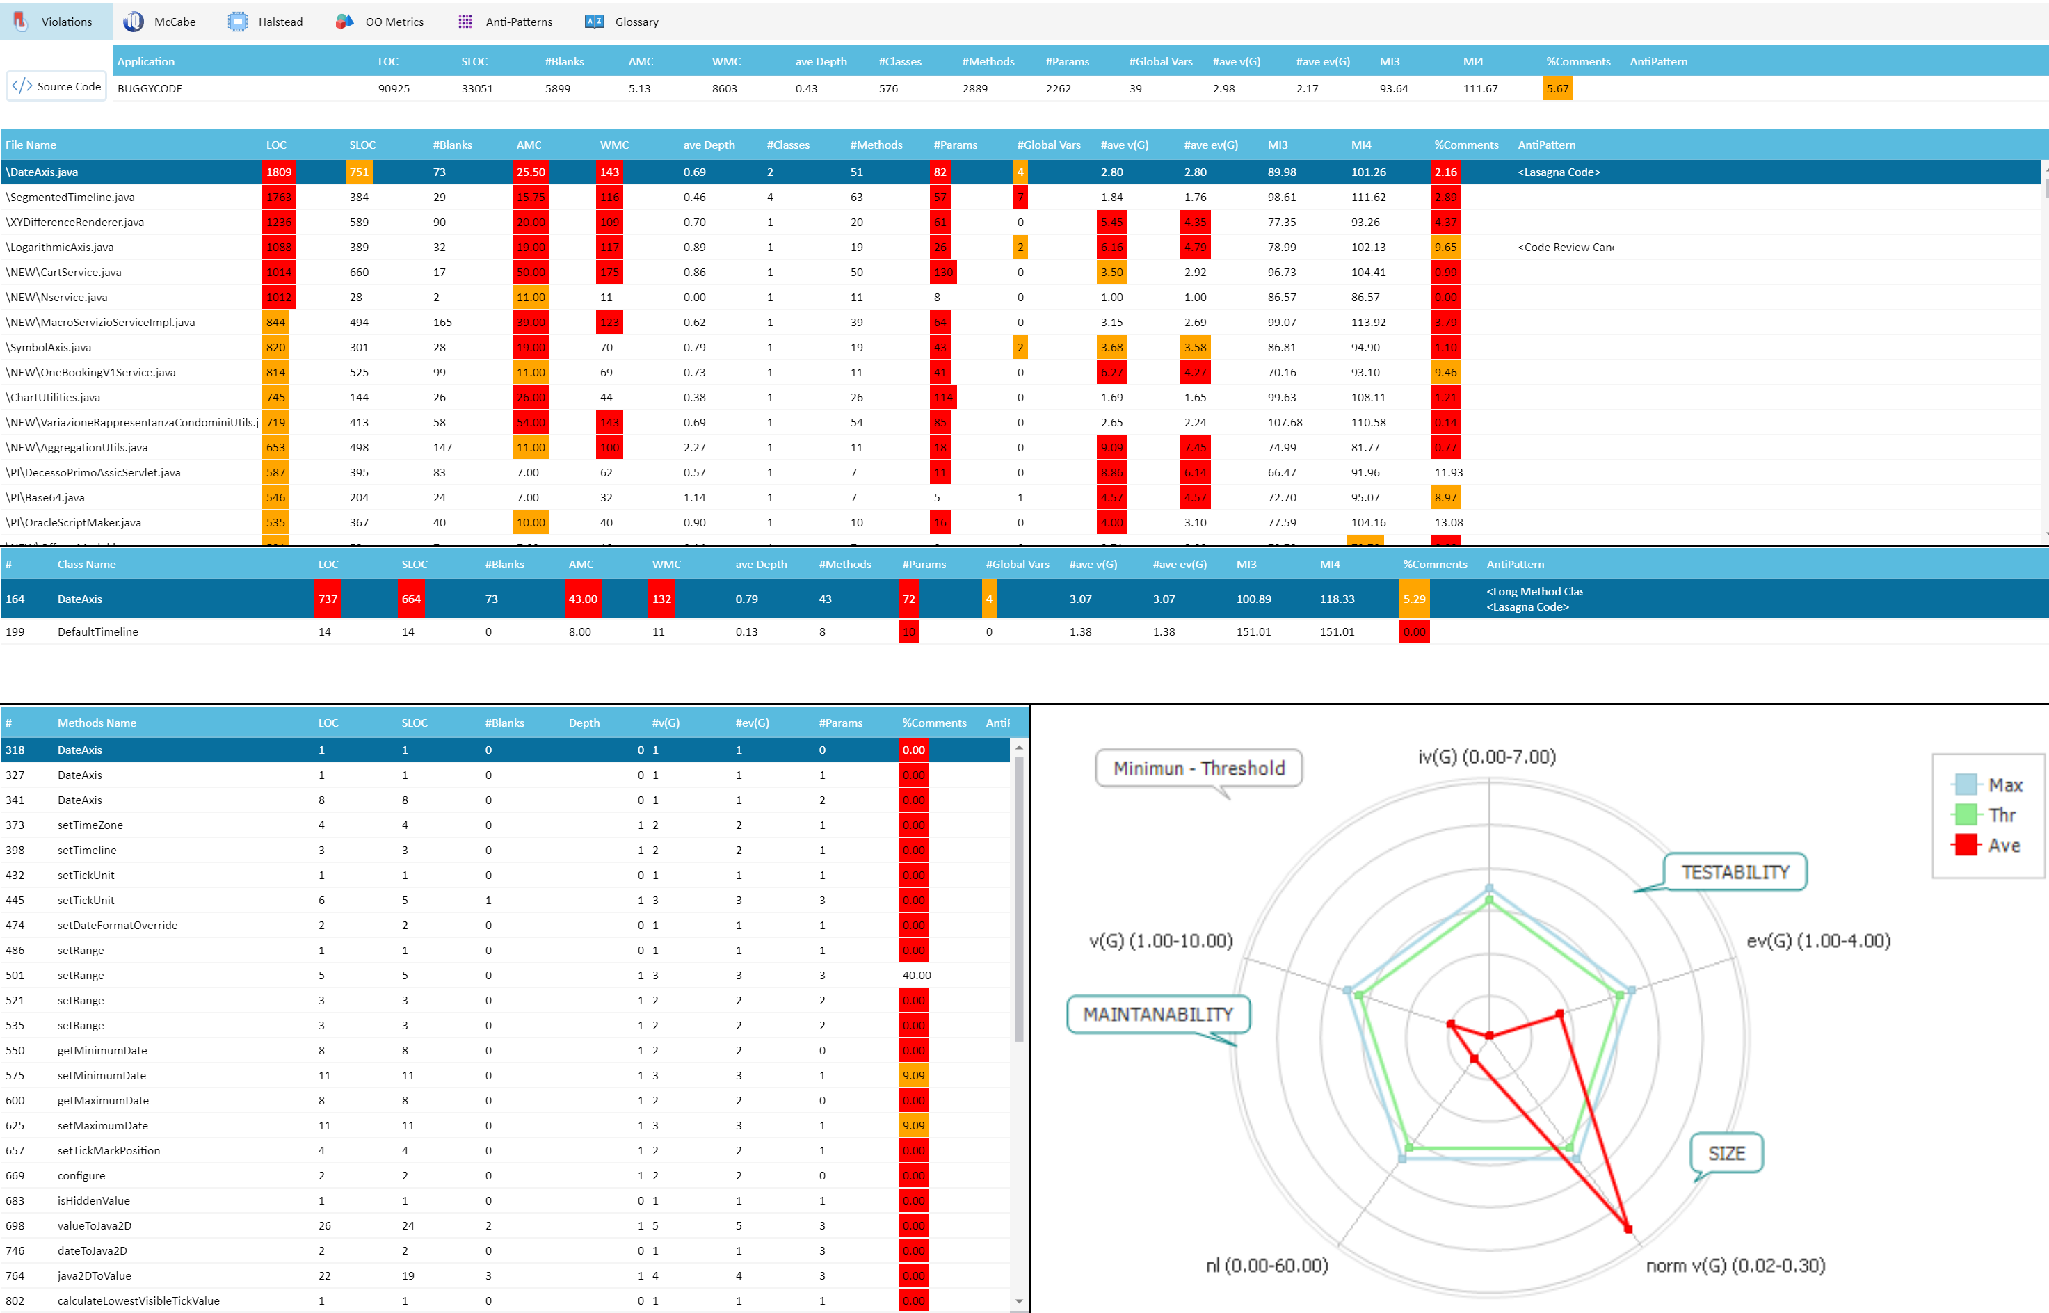Click the McCabe gauge icon
The width and height of the screenshot is (2049, 1313).
[x=133, y=22]
